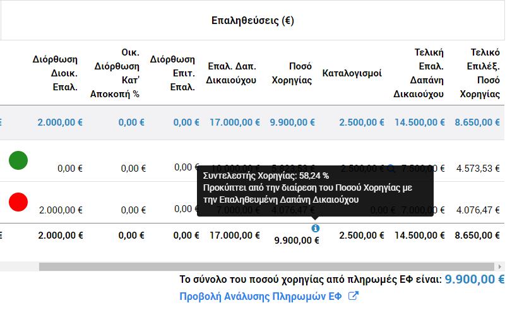Click Τελική Επαλ. Δαπάνη Δικαιούχου header
The height and width of the screenshot is (310, 517).
pyautogui.click(x=419, y=73)
